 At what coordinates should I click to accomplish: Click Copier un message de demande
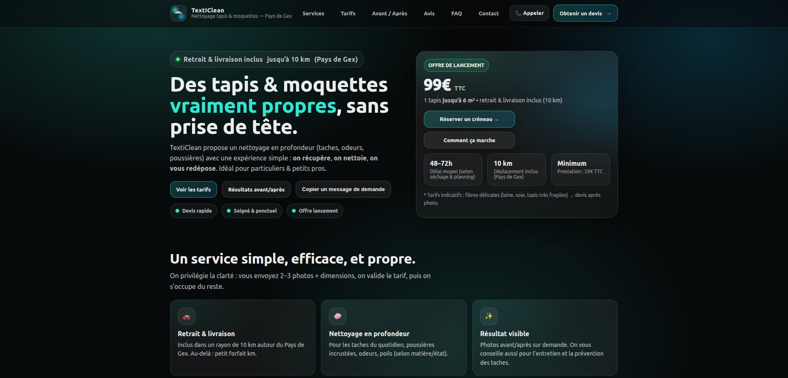click(x=343, y=189)
